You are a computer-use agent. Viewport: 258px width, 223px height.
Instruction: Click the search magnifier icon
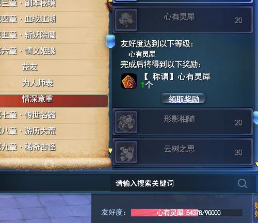pyautogui.click(x=243, y=183)
